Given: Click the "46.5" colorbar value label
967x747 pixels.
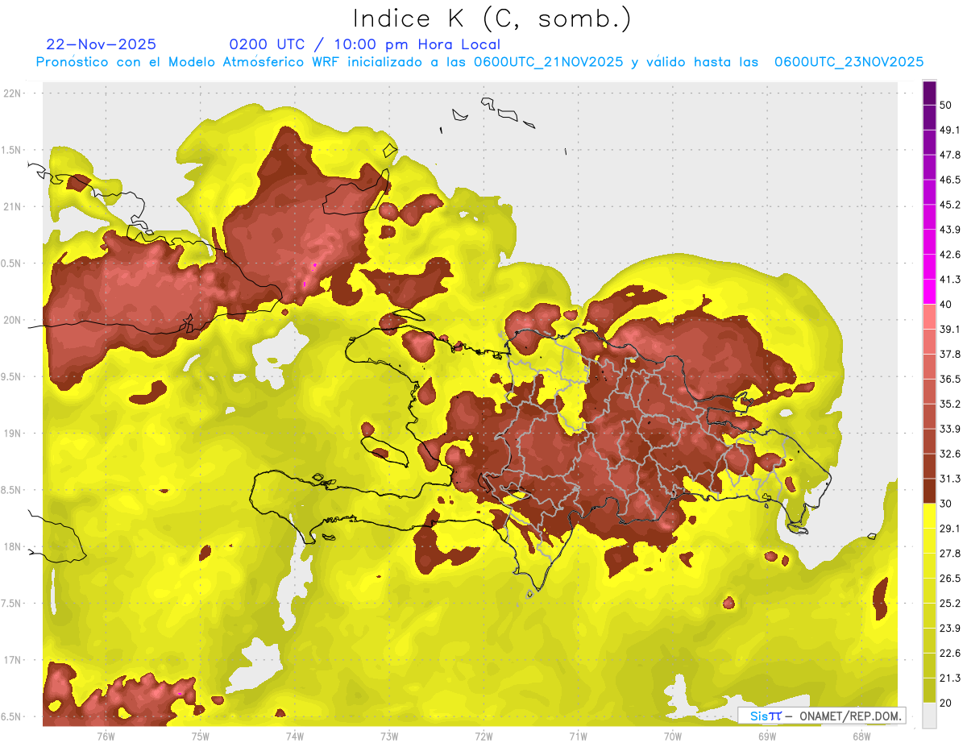Looking at the screenshot, I should 950,180.
